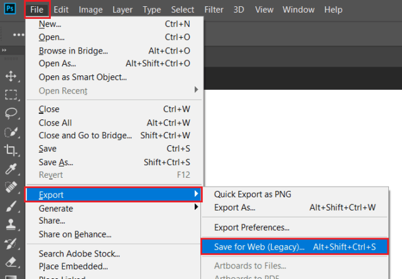
Task: Open the Window menu
Action: 298,9
